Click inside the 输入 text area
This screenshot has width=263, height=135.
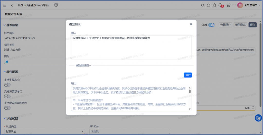tap(131, 47)
